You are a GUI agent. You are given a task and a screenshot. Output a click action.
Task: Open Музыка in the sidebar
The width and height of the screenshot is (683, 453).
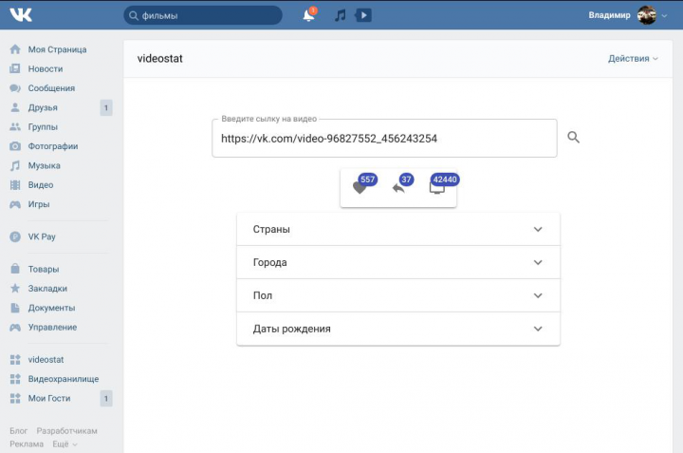click(44, 165)
